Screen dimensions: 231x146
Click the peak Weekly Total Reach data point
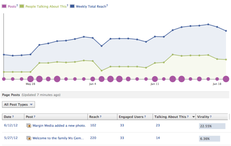point(208,25)
